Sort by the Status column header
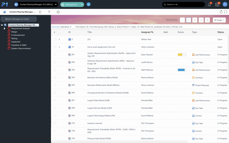229x143 pixels. coord(220,32)
